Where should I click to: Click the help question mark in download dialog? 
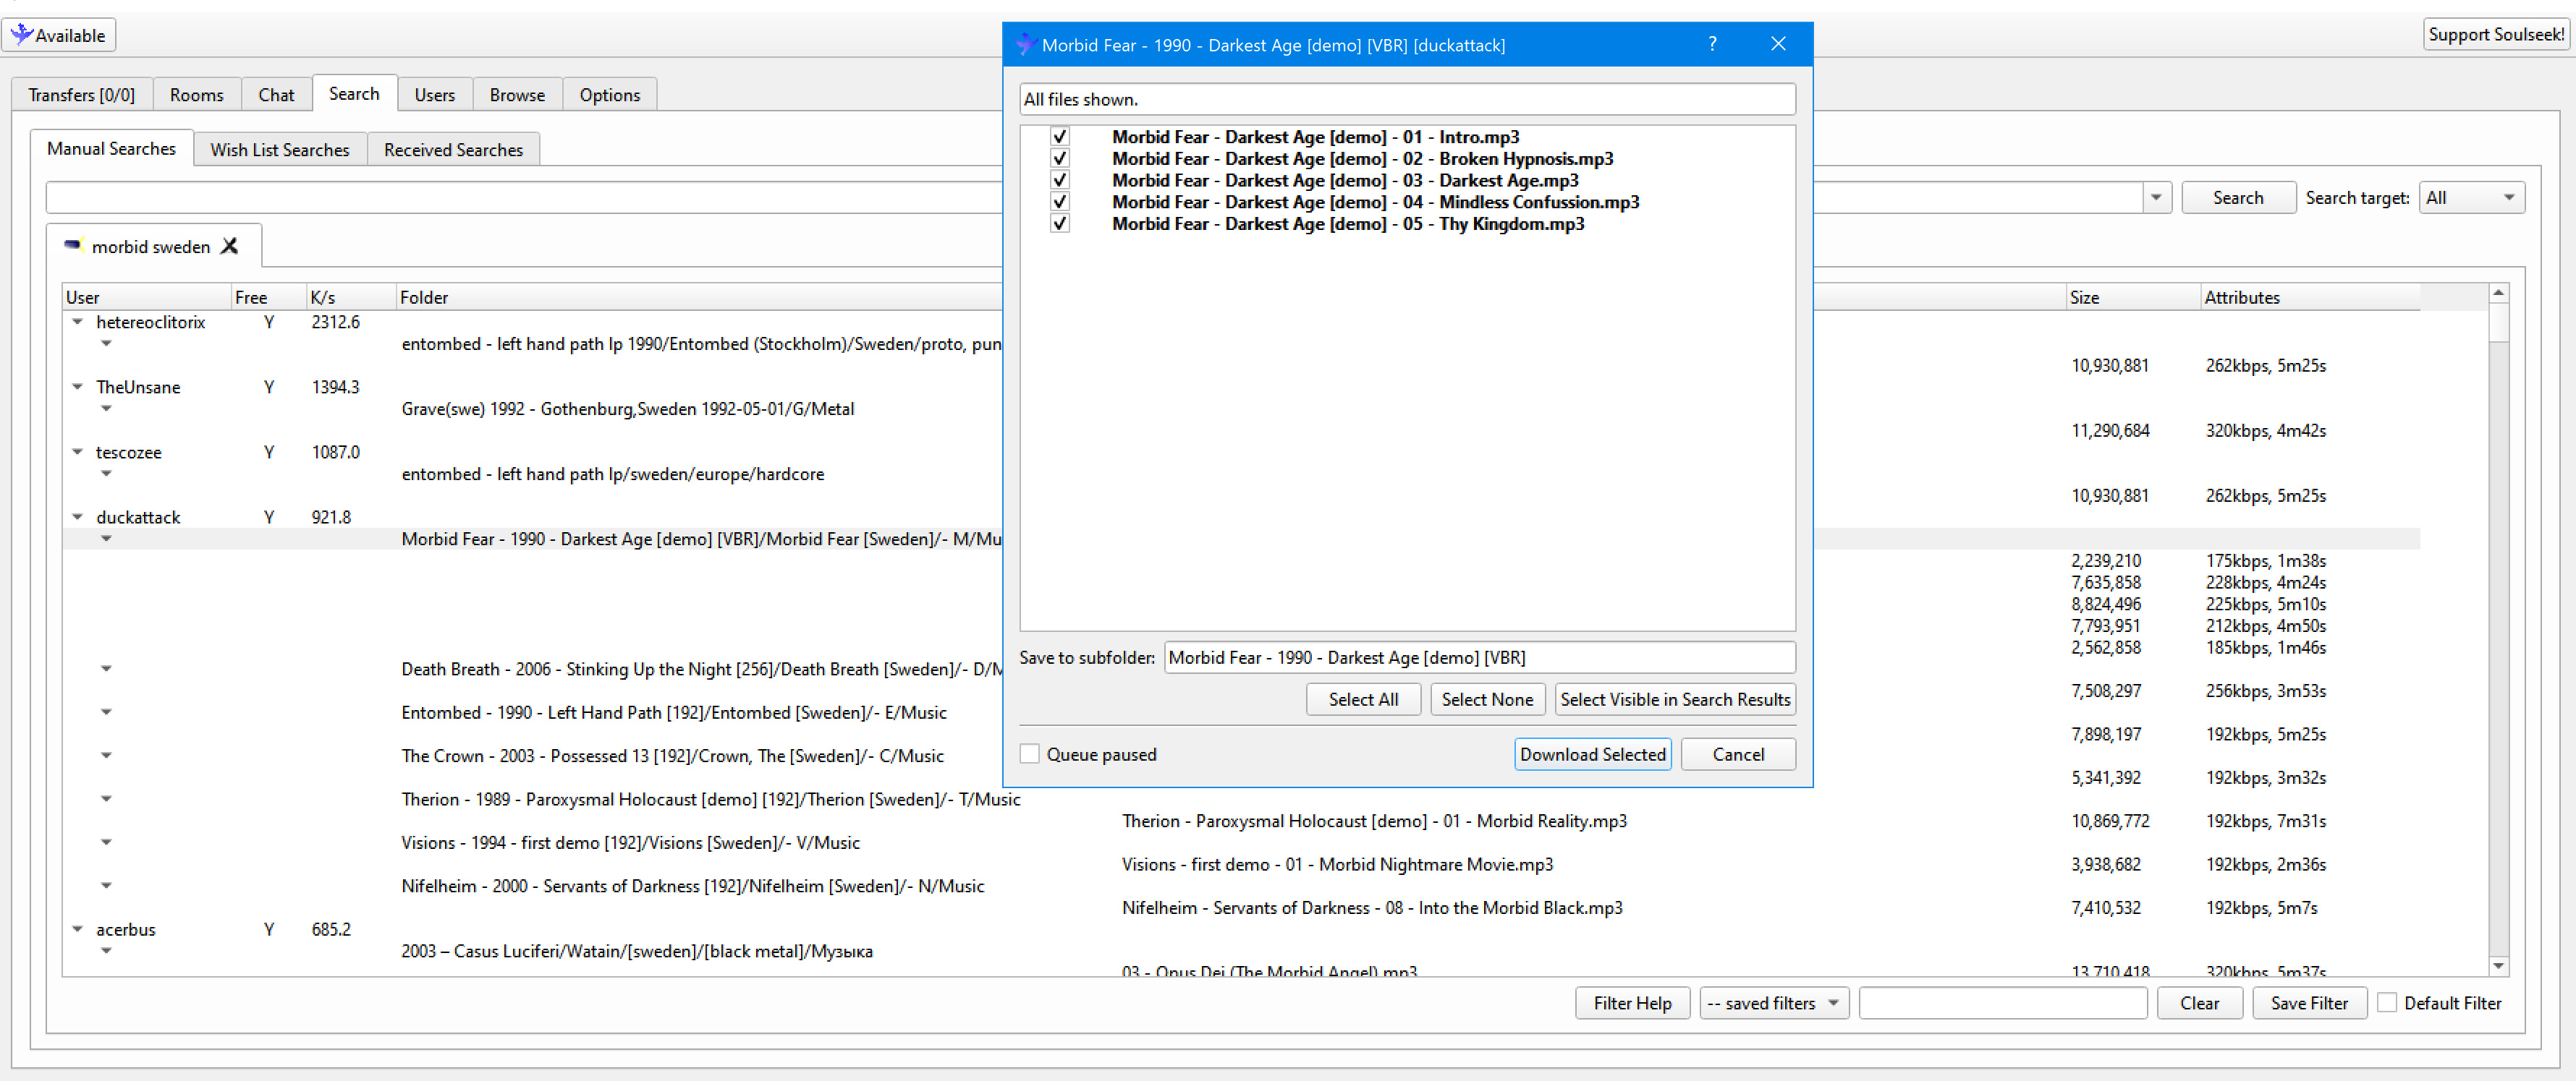(x=1712, y=44)
